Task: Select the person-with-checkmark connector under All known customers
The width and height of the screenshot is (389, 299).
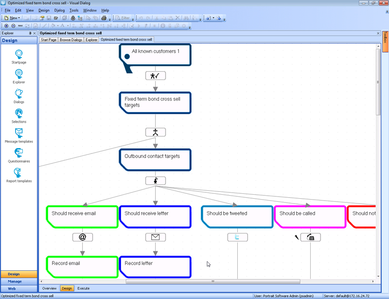Action: point(155,76)
